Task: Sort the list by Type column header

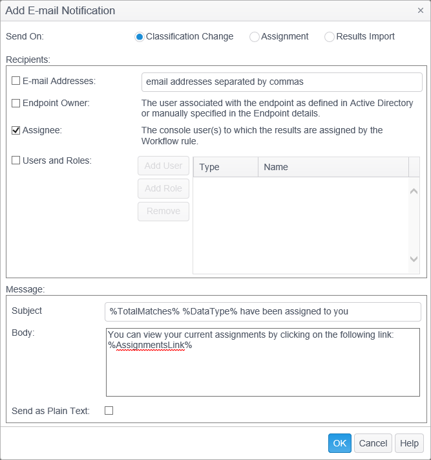Action: [226, 167]
